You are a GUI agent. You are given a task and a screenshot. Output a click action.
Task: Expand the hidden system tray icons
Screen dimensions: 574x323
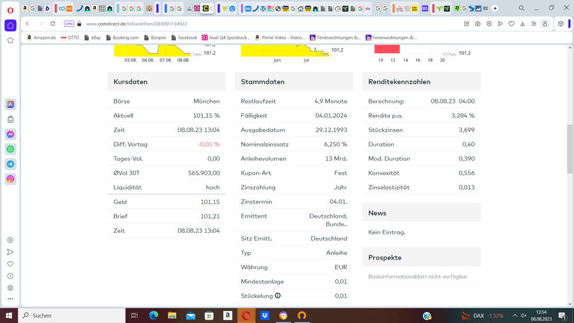coord(515,316)
